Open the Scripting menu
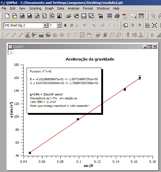The width and height of the screenshot is (161, 172). (x=35, y=8)
